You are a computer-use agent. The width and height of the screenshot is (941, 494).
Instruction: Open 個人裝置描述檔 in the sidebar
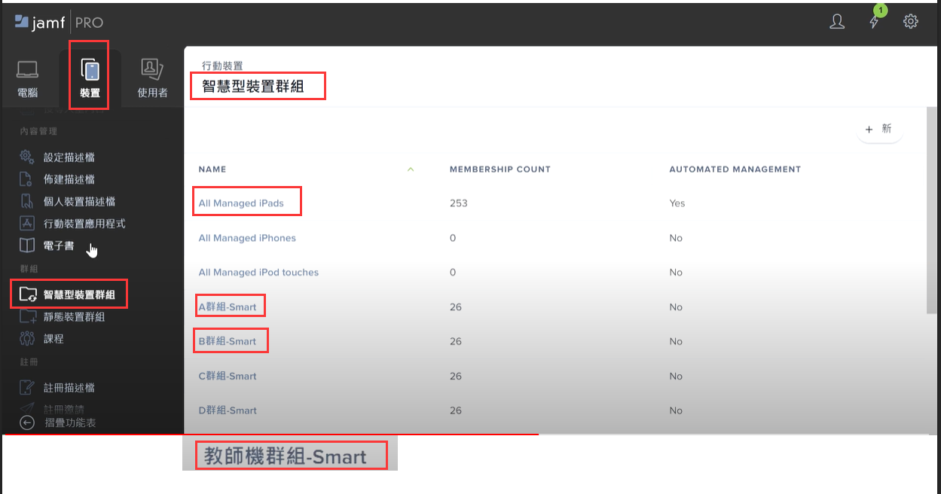[x=79, y=201]
